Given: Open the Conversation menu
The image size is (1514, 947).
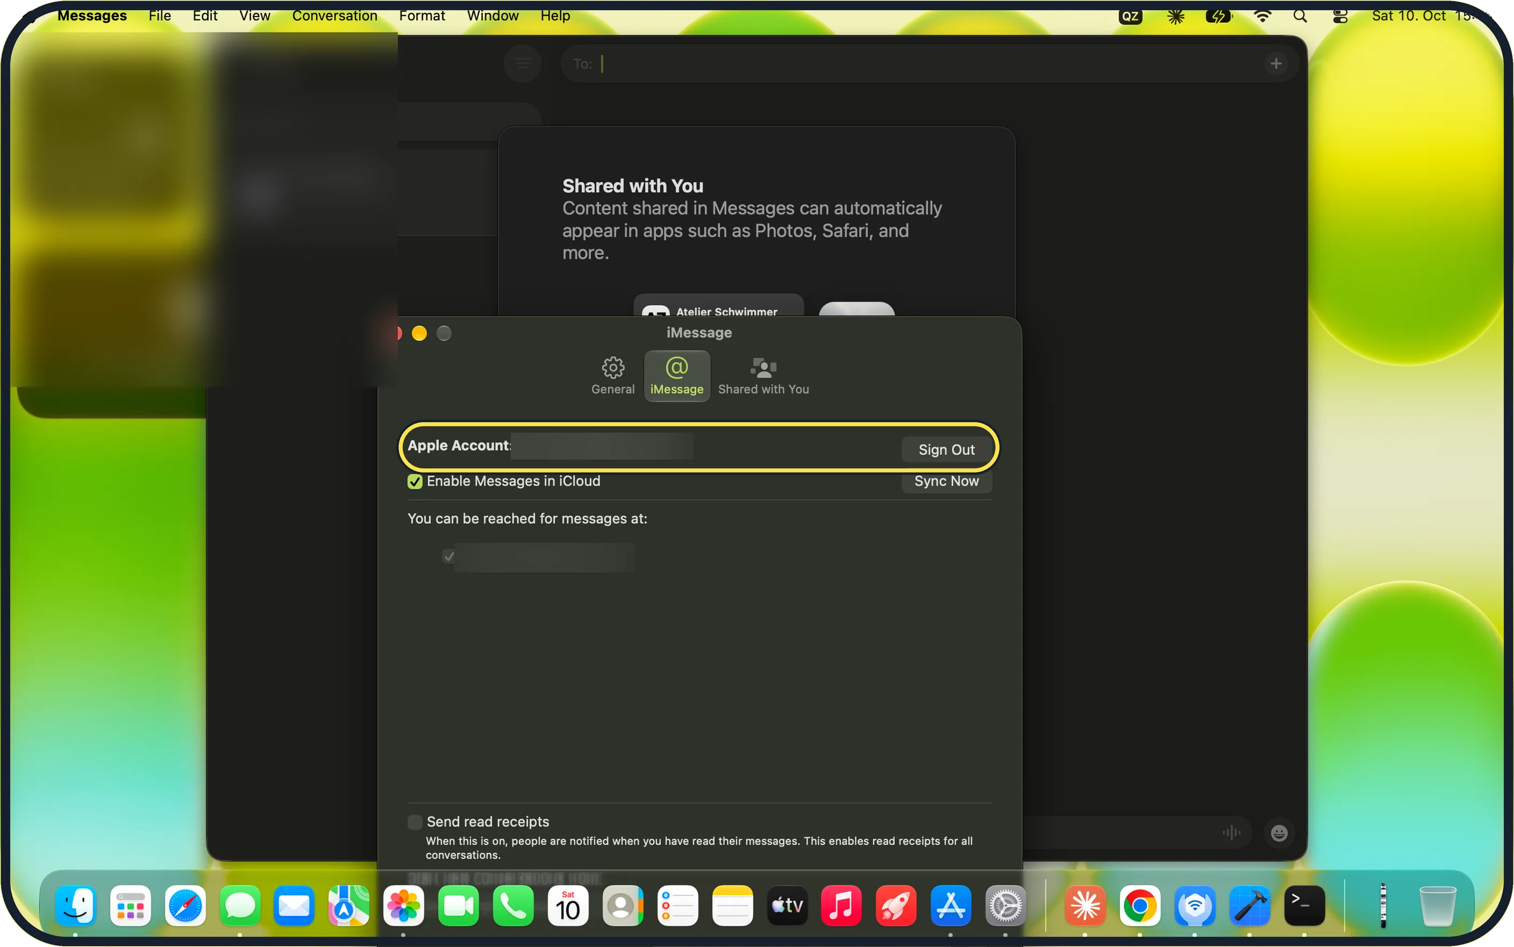Looking at the screenshot, I should click(x=334, y=16).
